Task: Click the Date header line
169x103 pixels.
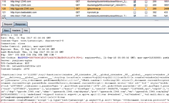Action: coord(26,38)
